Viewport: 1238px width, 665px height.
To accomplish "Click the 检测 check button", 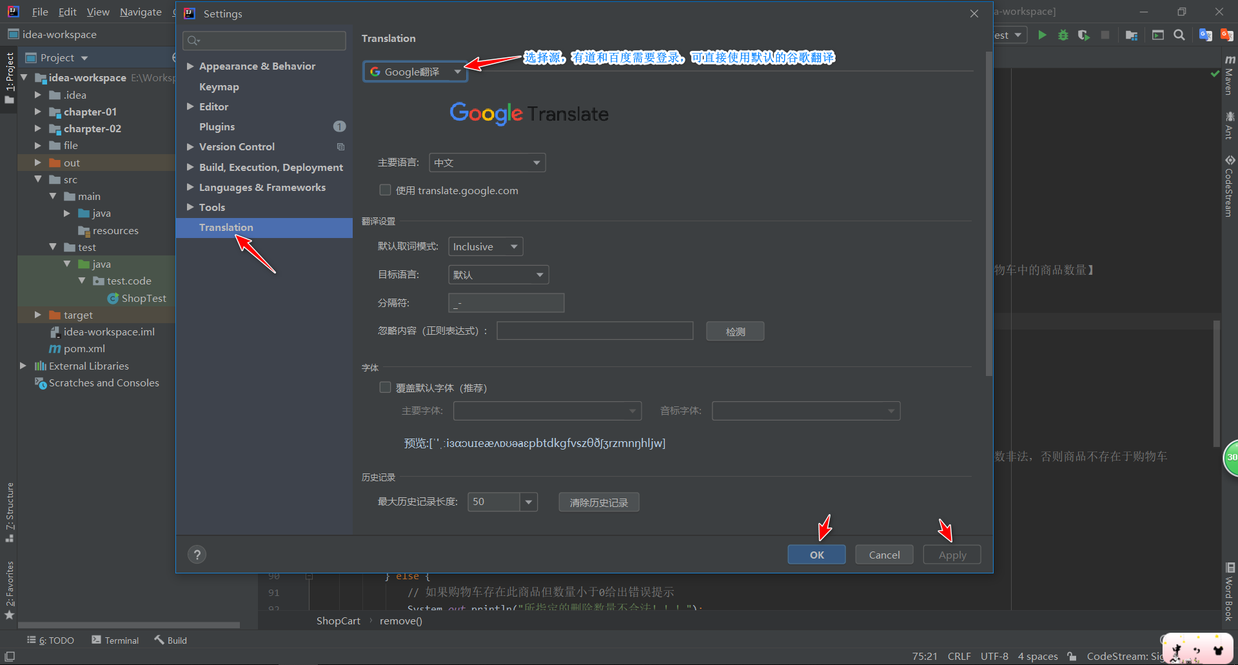I will coord(735,332).
